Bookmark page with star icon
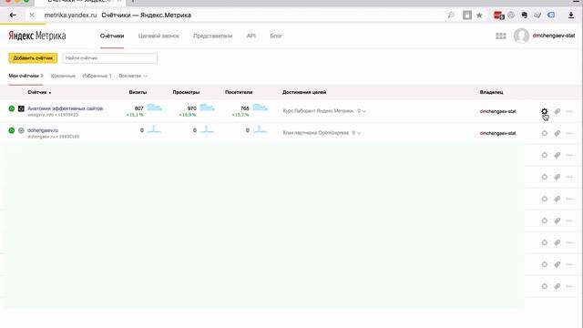Screen dimensions: 583x328 [x=480, y=15]
